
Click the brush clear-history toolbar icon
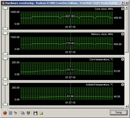[x=16, y=113]
